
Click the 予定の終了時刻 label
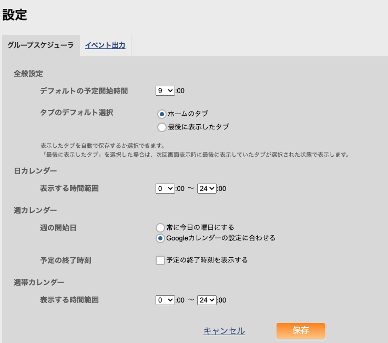(x=66, y=260)
